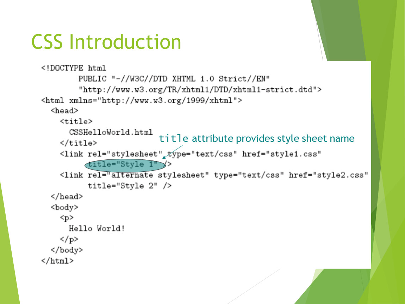Click the opening '<head>' tag
The width and height of the screenshot is (405, 304).
coord(64,111)
